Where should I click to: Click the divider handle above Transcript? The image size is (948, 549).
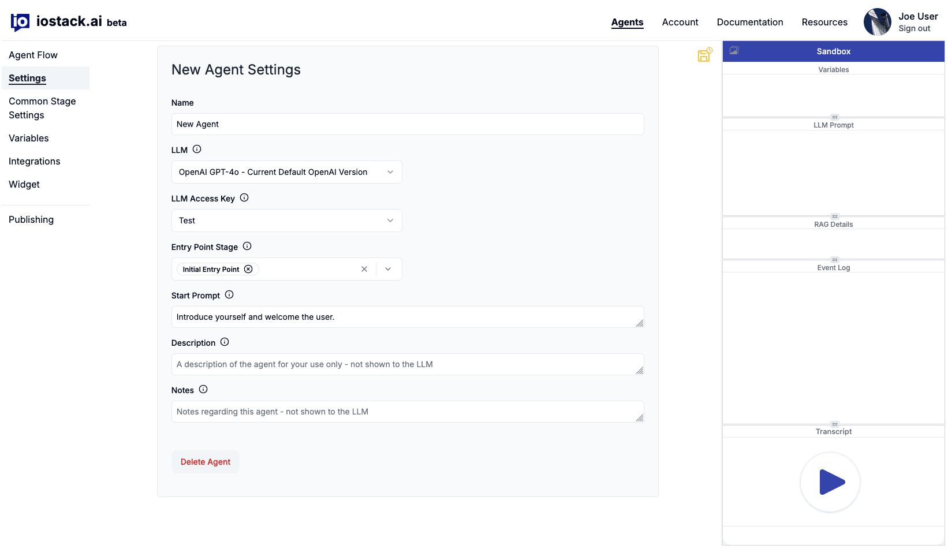[x=834, y=424]
